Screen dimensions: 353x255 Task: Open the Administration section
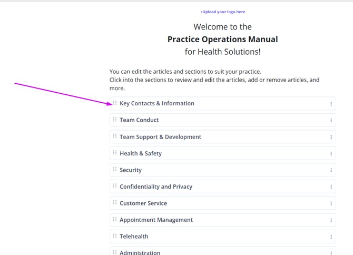click(140, 252)
